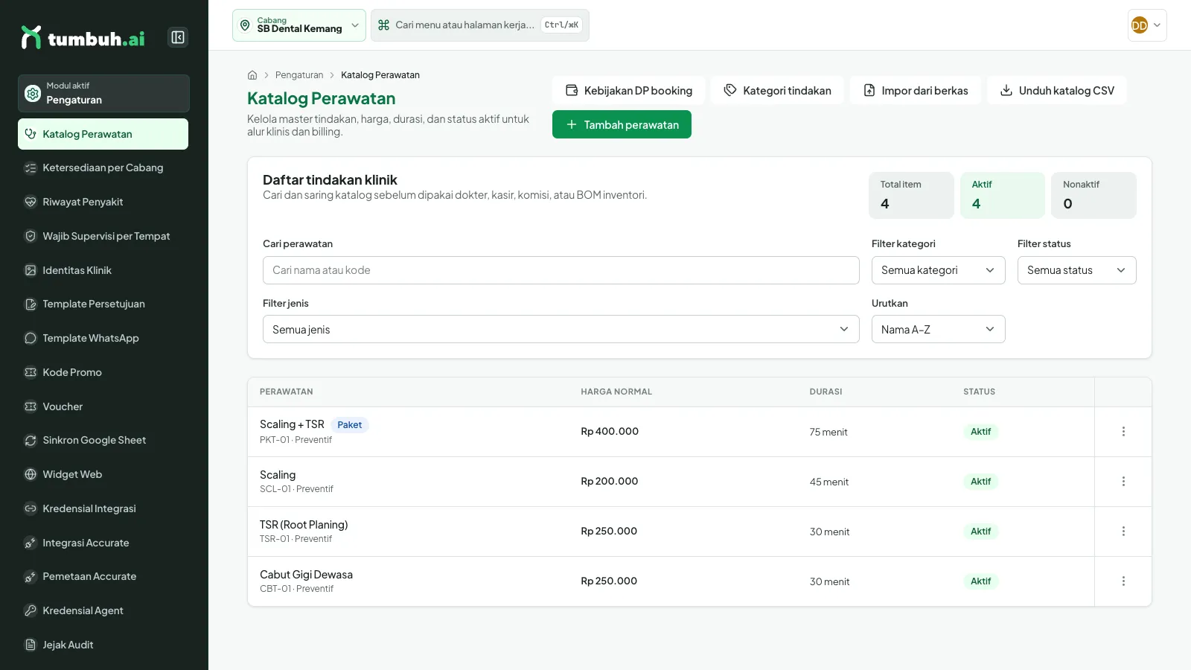This screenshot has height=670, width=1191.
Task: Open Template Persetujuan
Action: point(103,304)
